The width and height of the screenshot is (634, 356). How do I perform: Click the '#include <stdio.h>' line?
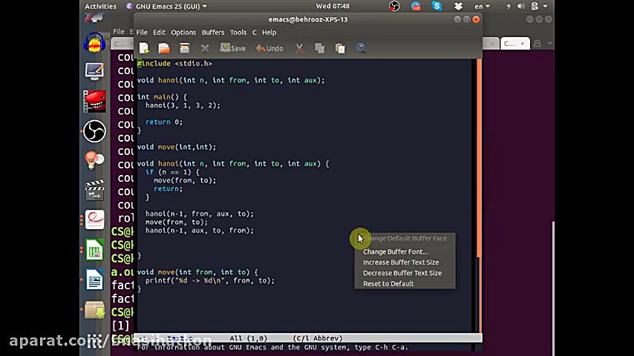(x=174, y=64)
